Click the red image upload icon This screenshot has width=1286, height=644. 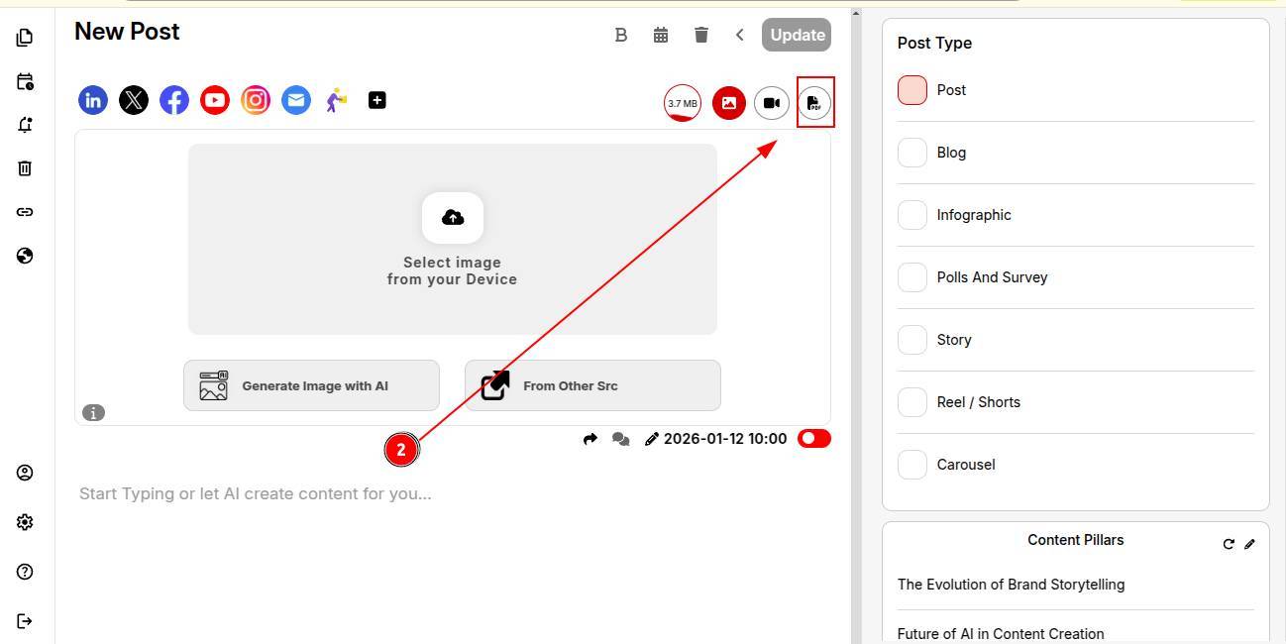(728, 103)
